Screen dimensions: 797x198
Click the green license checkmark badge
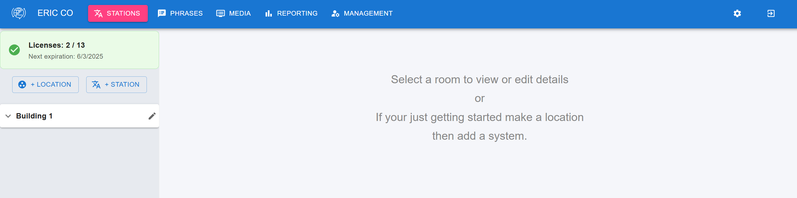coord(14,50)
